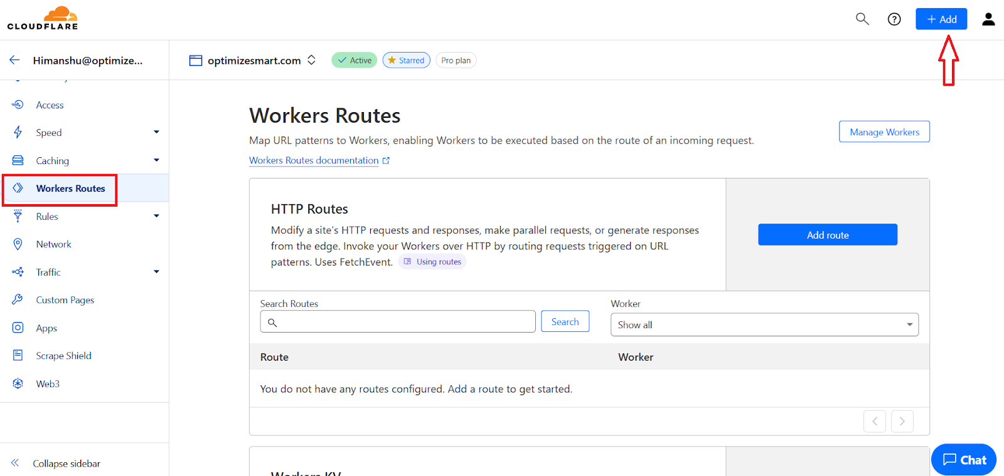Click the Network location pin icon
Viewport: 1004px width, 476px height.
[x=18, y=244]
